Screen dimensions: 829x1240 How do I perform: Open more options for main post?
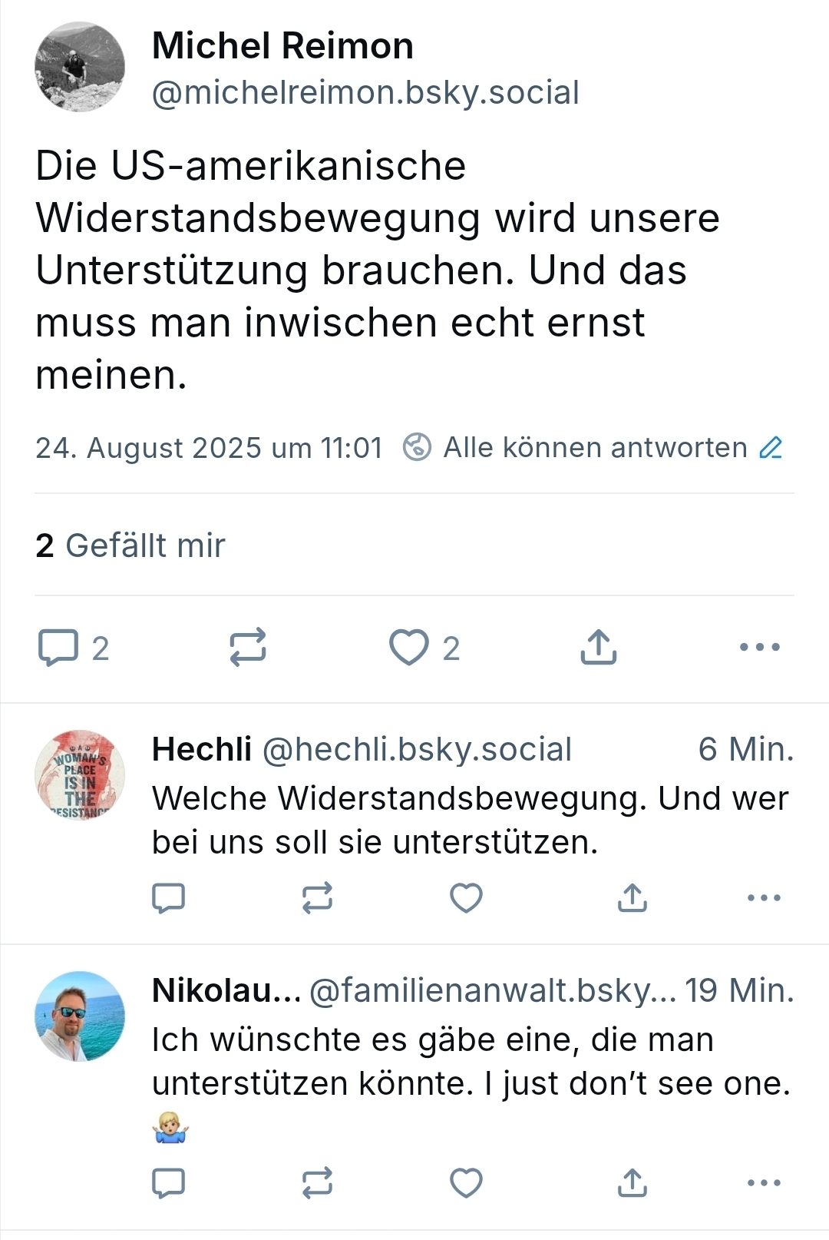759,647
